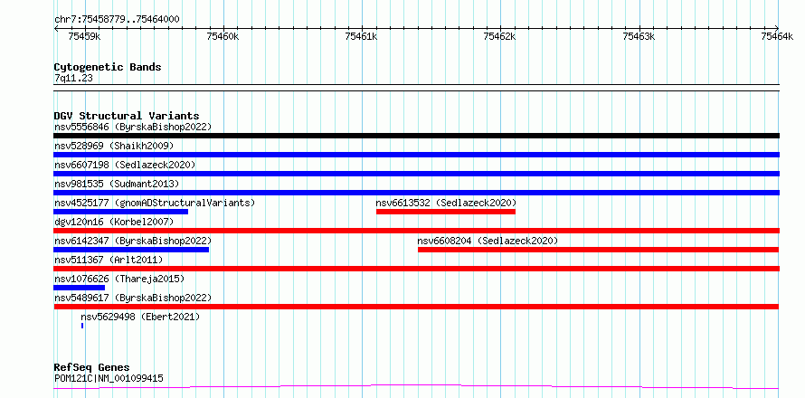Click the blue nsv981535 variant bar

click(x=416, y=193)
